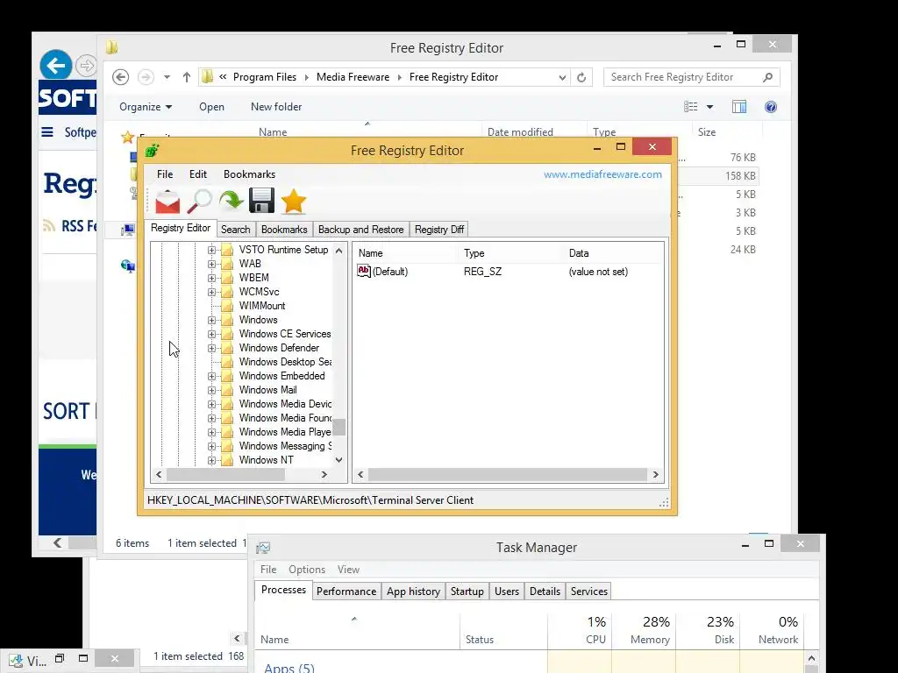
Task: Expand Apps (5) group in Task Manager
Action: (x=289, y=667)
